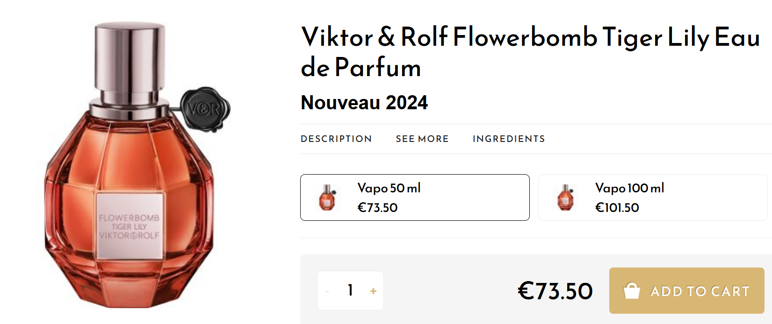Viewport: 772px width, 324px height.
Task: Click the Vapo 100 ml bottle thumbnail
Action: click(565, 197)
